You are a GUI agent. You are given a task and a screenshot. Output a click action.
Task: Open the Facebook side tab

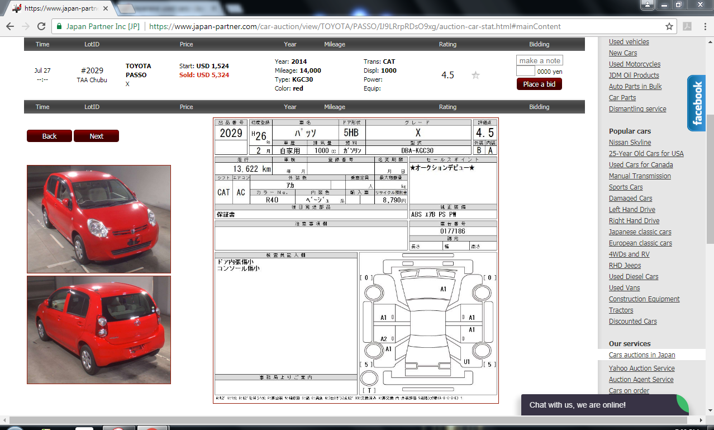[x=697, y=103]
